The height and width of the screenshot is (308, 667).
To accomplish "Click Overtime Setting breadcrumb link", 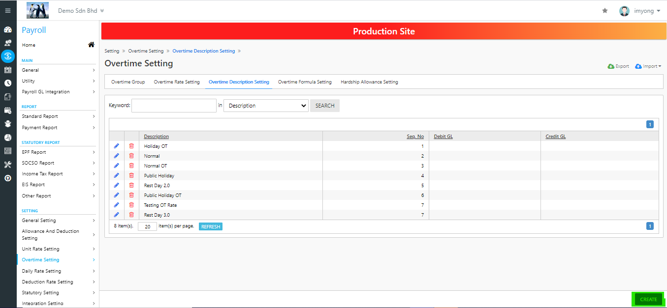I will (x=146, y=51).
